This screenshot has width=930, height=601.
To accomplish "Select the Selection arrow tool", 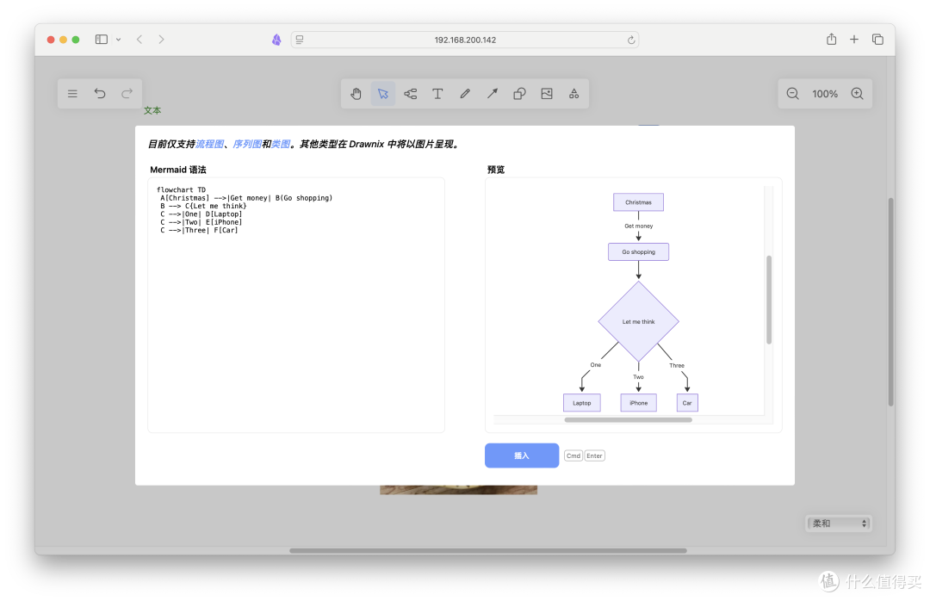I will click(x=382, y=93).
